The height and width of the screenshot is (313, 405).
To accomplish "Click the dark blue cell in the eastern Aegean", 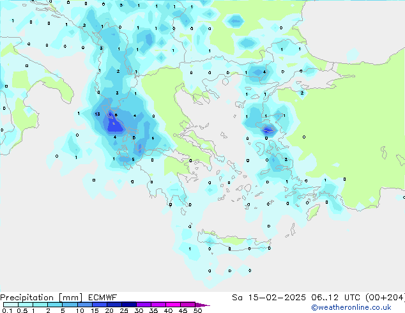I will (268, 130).
